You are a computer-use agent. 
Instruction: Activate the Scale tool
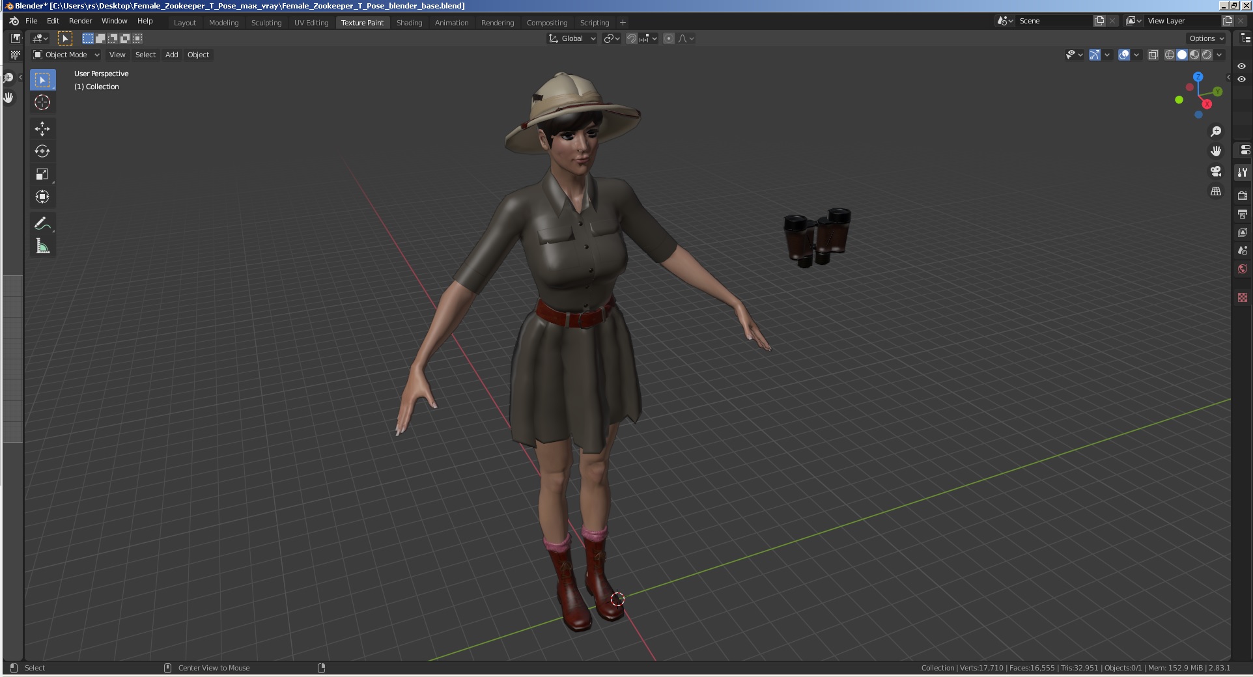coord(42,174)
